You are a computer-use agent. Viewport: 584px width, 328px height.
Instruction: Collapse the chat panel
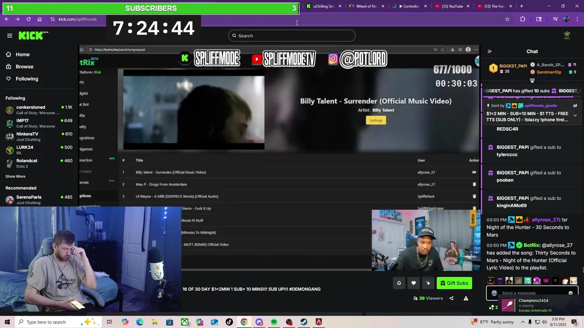pos(490,51)
